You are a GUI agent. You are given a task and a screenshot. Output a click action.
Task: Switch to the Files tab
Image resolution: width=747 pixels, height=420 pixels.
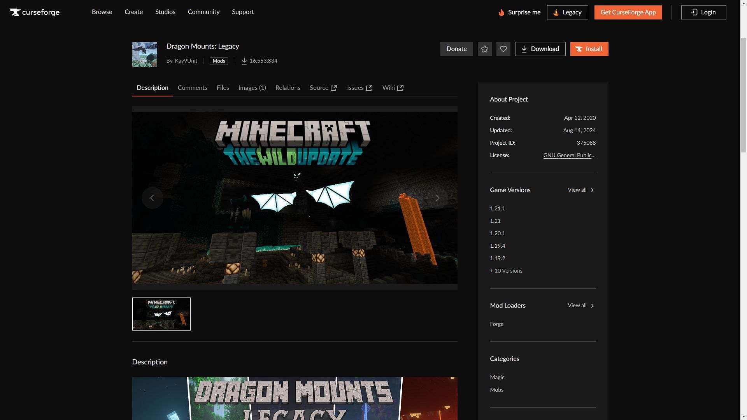tap(223, 87)
